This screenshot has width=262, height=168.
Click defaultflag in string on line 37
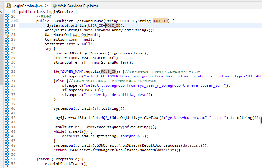pyautogui.click(x=123, y=95)
